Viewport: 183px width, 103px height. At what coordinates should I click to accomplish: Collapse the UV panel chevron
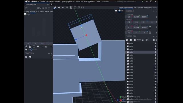[x=52, y=8]
